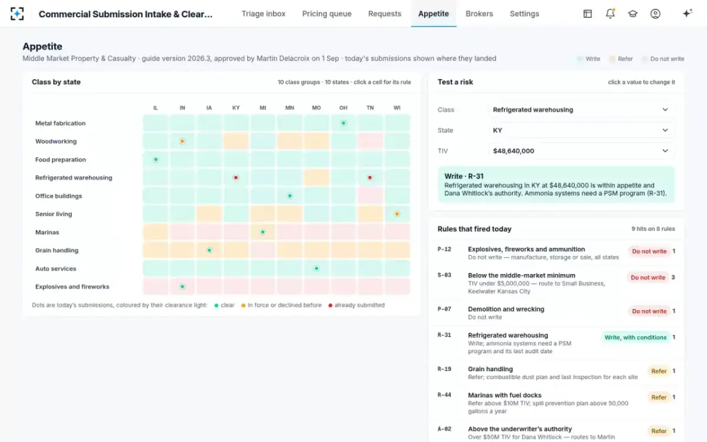Select the Woodworking TN pink cell
This screenshot has height=442, width=707.
tap(370, 141)
